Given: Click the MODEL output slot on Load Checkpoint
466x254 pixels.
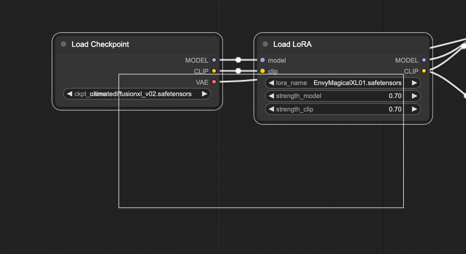Looking at the screenshot, I should pos(214,60).
